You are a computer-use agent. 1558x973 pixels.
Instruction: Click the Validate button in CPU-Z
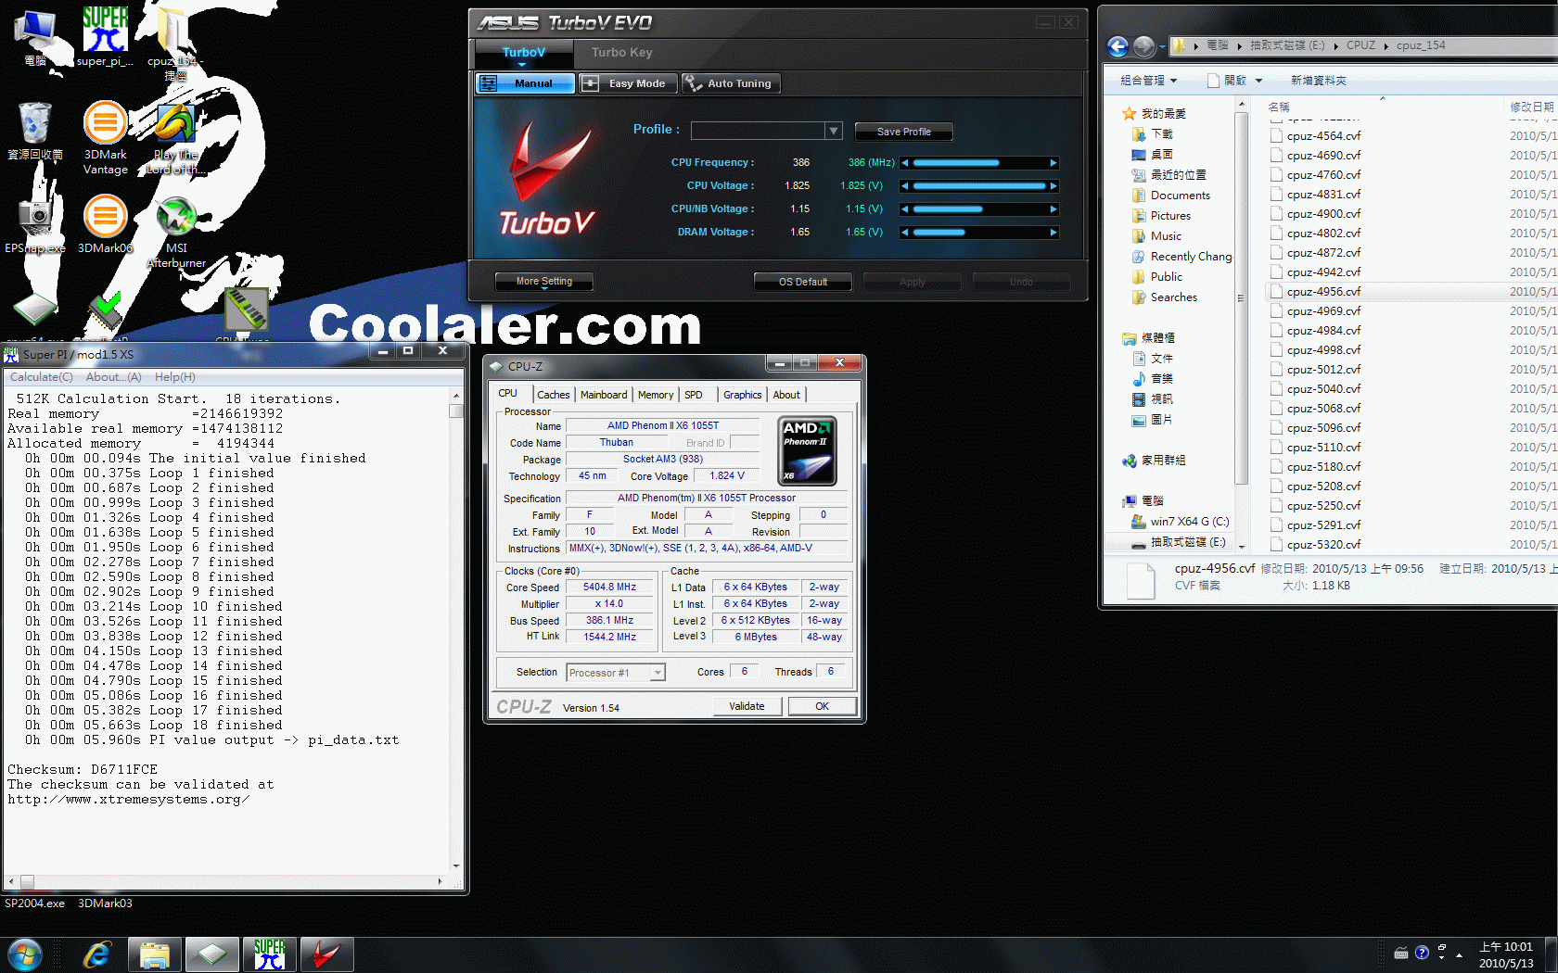(x=747, y=706)
